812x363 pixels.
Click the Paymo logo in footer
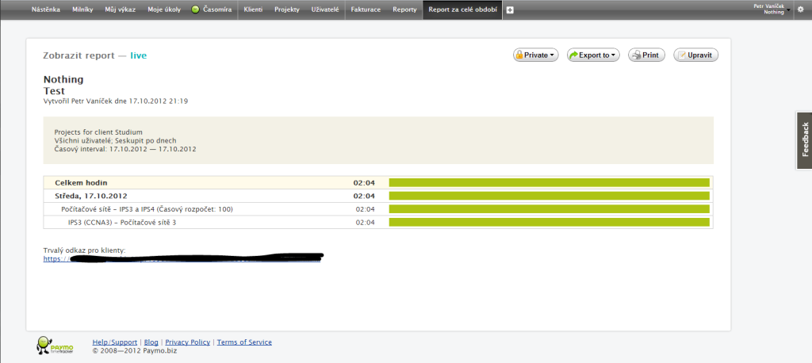click(55, 346)
